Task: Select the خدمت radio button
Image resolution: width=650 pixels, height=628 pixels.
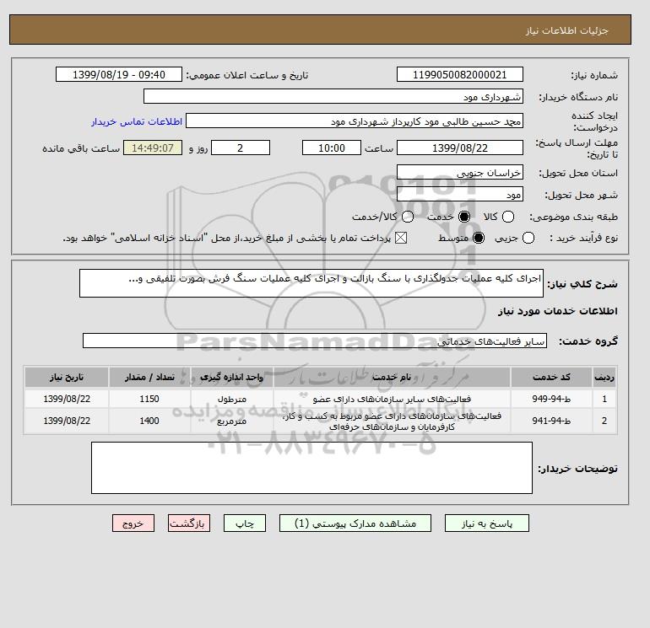Action: coord(464,217)
